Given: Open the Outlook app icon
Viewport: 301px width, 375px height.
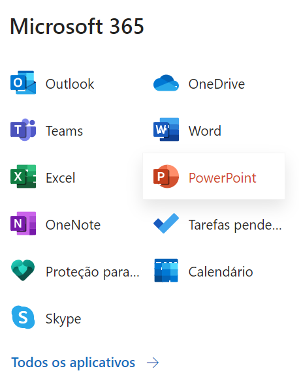Looking at the screenshot, I should [x=24, y=83].
